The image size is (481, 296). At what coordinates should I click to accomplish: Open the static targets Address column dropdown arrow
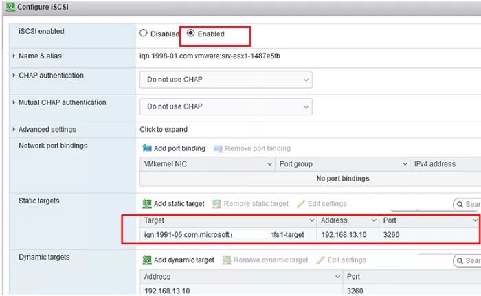[374, 220]
